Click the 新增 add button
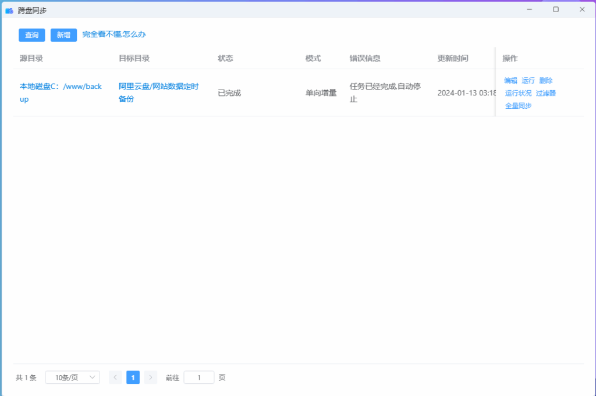 tap(63, 35)
